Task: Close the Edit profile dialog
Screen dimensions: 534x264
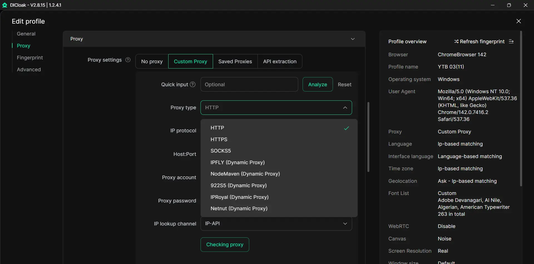Action: (x=518, y=21)
